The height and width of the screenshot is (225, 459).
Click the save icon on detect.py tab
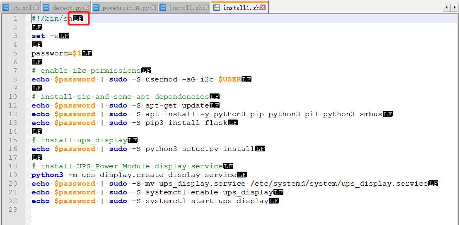pyautogui.click(x=46, y=8)
